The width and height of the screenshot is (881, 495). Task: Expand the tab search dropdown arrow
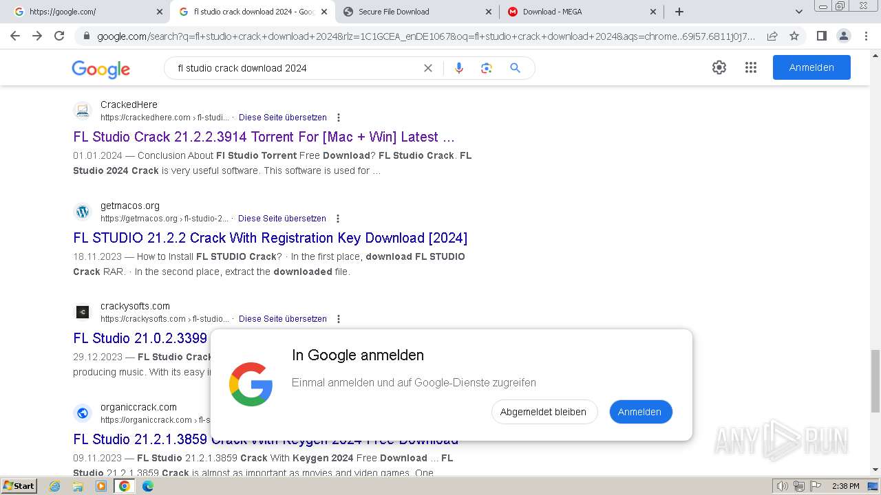(798, 12)
